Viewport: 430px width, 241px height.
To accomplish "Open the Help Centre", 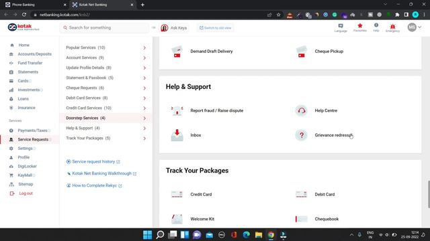I will coord(316,110).
